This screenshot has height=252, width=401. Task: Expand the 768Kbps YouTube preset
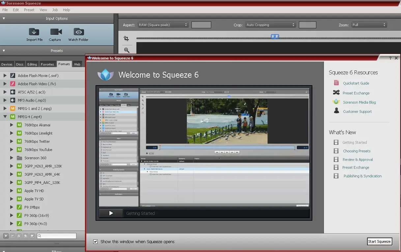[x=12, y=150]
